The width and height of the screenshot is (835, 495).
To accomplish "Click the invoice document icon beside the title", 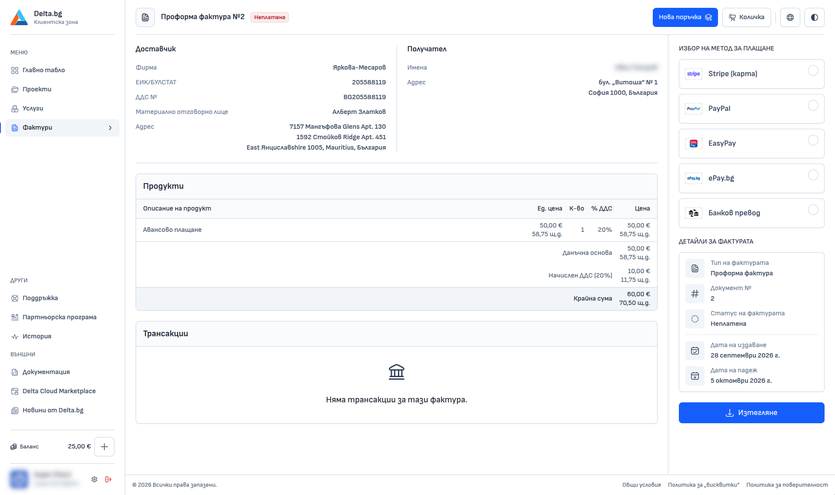I will [x=145, y=17].
